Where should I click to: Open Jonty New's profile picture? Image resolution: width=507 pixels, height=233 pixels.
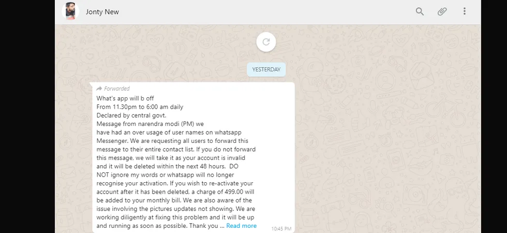pyautogui.click(x=70, y=11)
